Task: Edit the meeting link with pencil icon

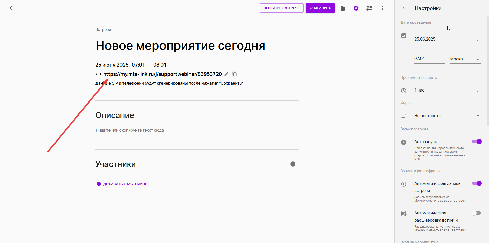Action: pyautogui.click(x=226, y=74)
